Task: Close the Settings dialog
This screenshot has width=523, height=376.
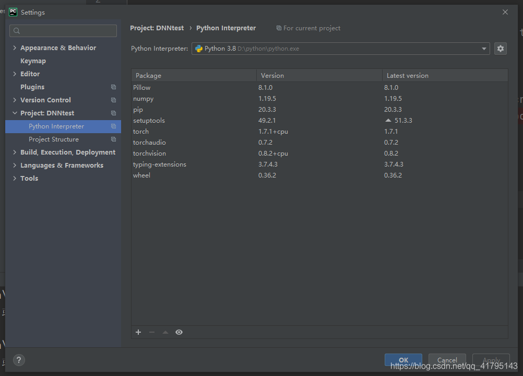Action: tap(505, 12)
